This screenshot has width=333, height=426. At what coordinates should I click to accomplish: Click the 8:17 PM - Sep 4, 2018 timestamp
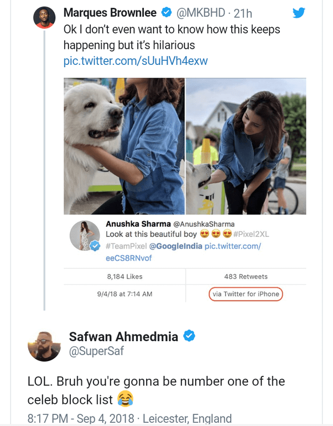click(x=82, y=418)
